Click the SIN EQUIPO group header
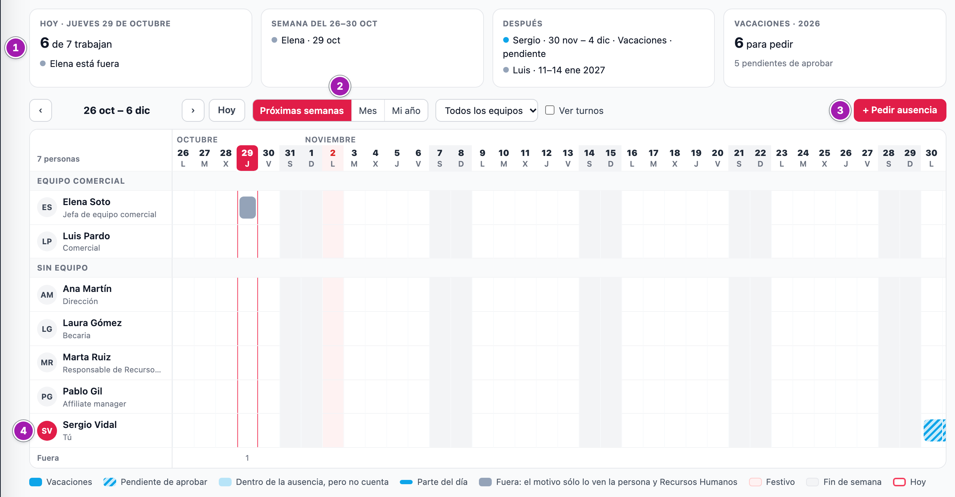 pyautogui.click(x=62, y=268)
